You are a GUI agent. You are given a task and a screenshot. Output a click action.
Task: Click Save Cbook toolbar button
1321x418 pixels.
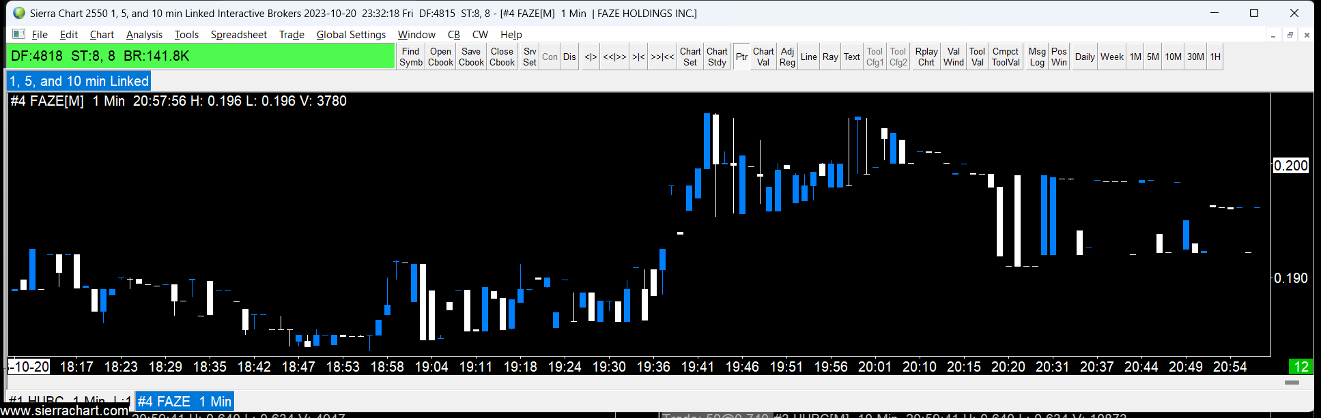point(471,57)
